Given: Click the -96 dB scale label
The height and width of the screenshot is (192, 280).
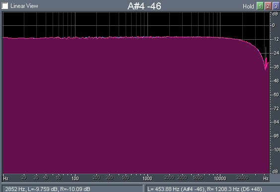Looking at the screenshot, I should point(276,136).
